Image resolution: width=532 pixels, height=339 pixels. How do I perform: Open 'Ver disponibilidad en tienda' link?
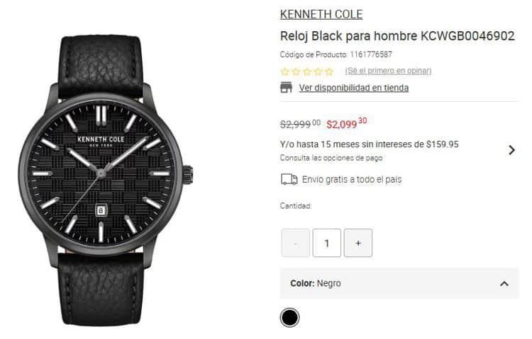pos(354,88)
